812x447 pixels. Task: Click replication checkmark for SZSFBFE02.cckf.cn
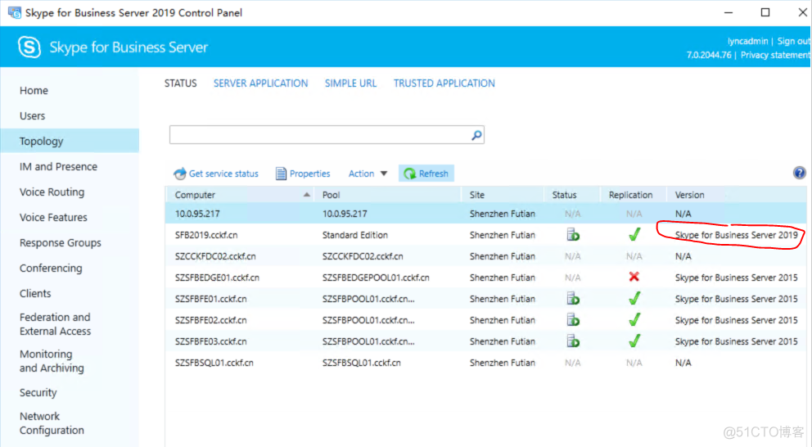634,319
